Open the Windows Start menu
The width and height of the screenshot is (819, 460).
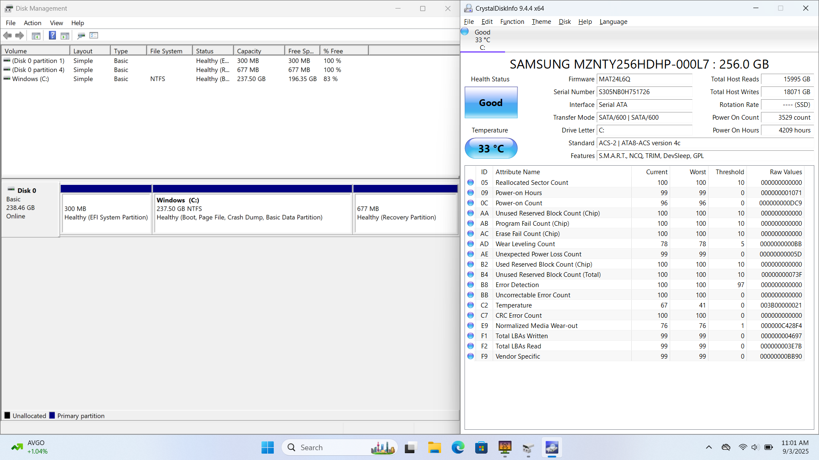267,448
